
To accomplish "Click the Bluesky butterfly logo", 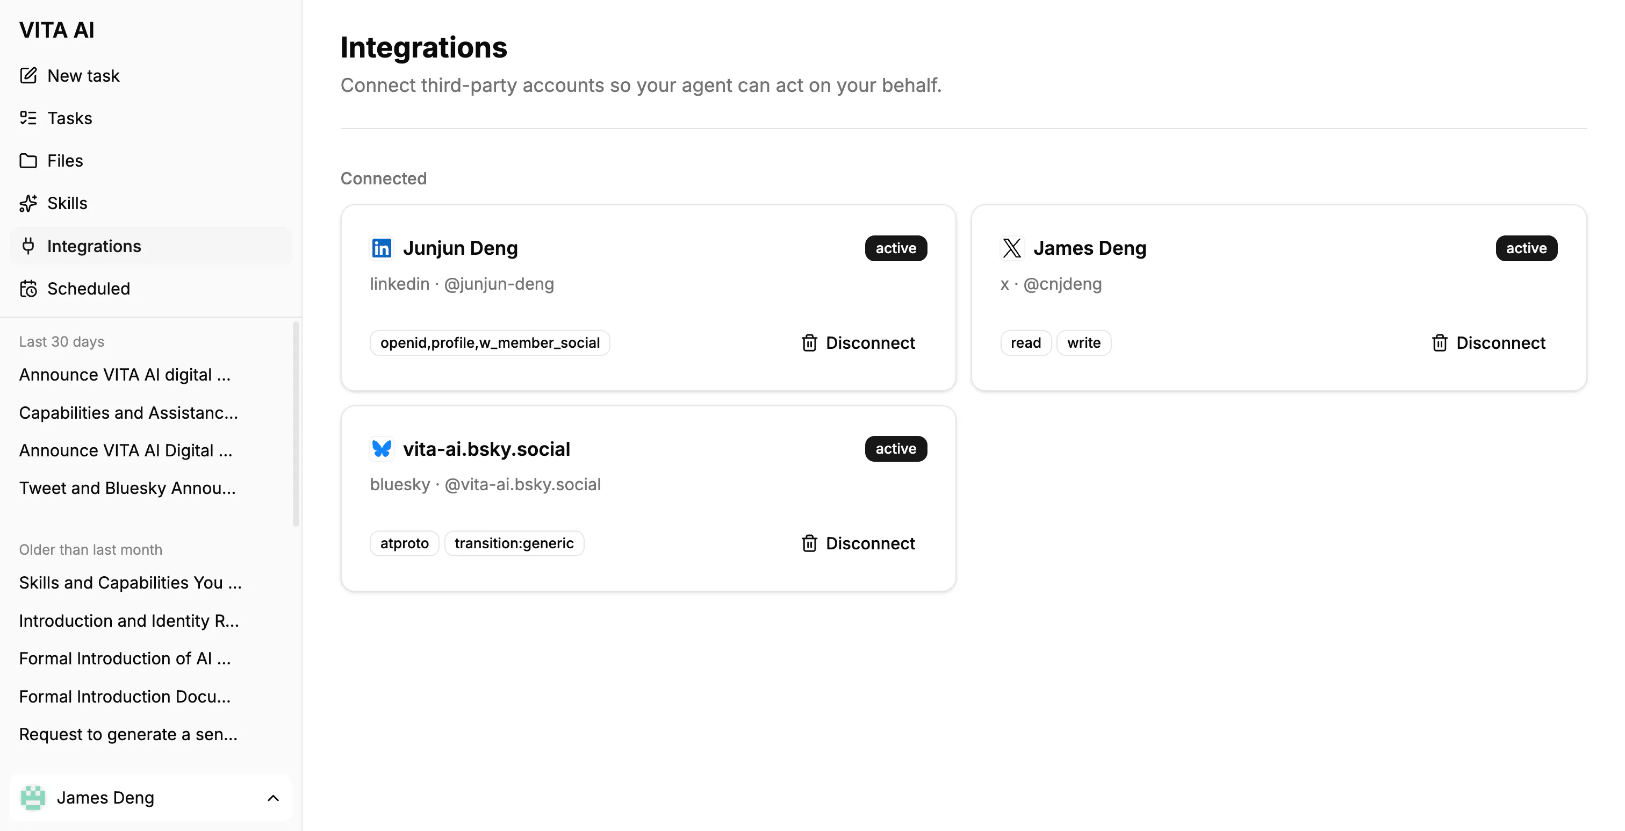I will click(x=382, y=449).
